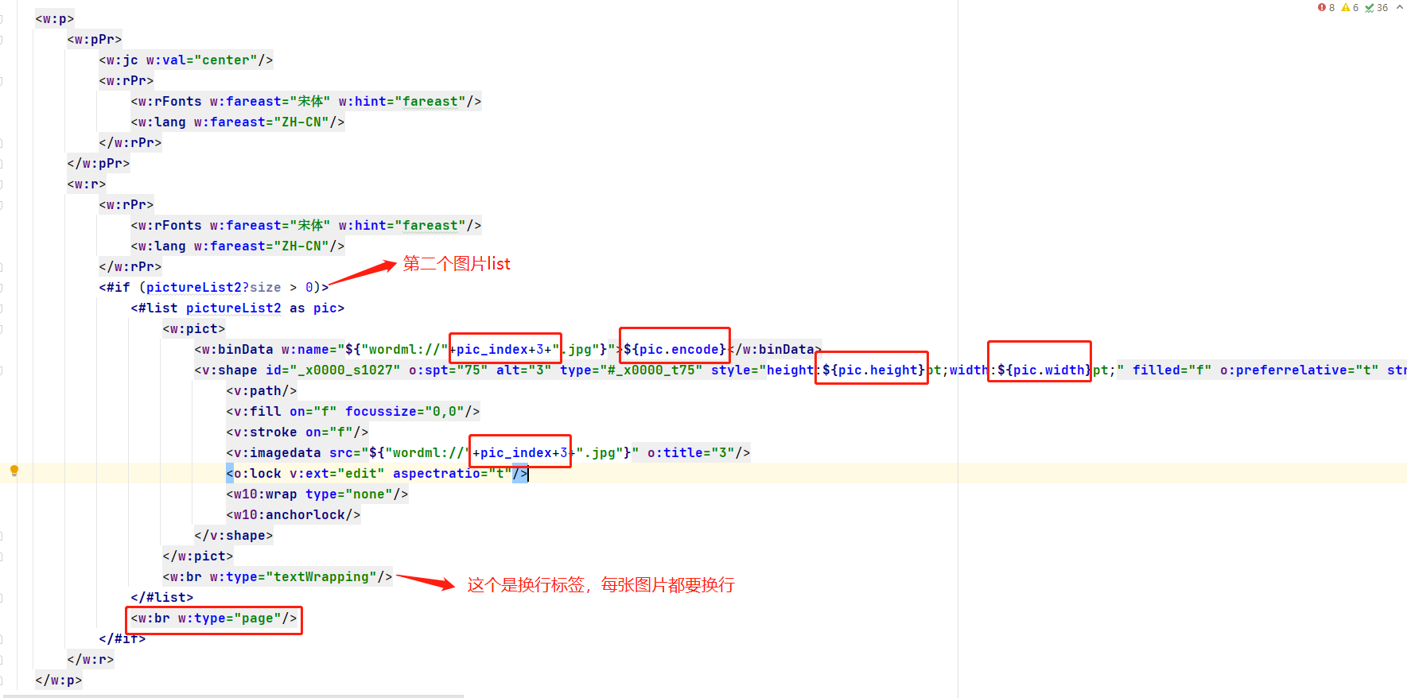Click the green typo count indicator
1407x698 pixels.
1376,8
